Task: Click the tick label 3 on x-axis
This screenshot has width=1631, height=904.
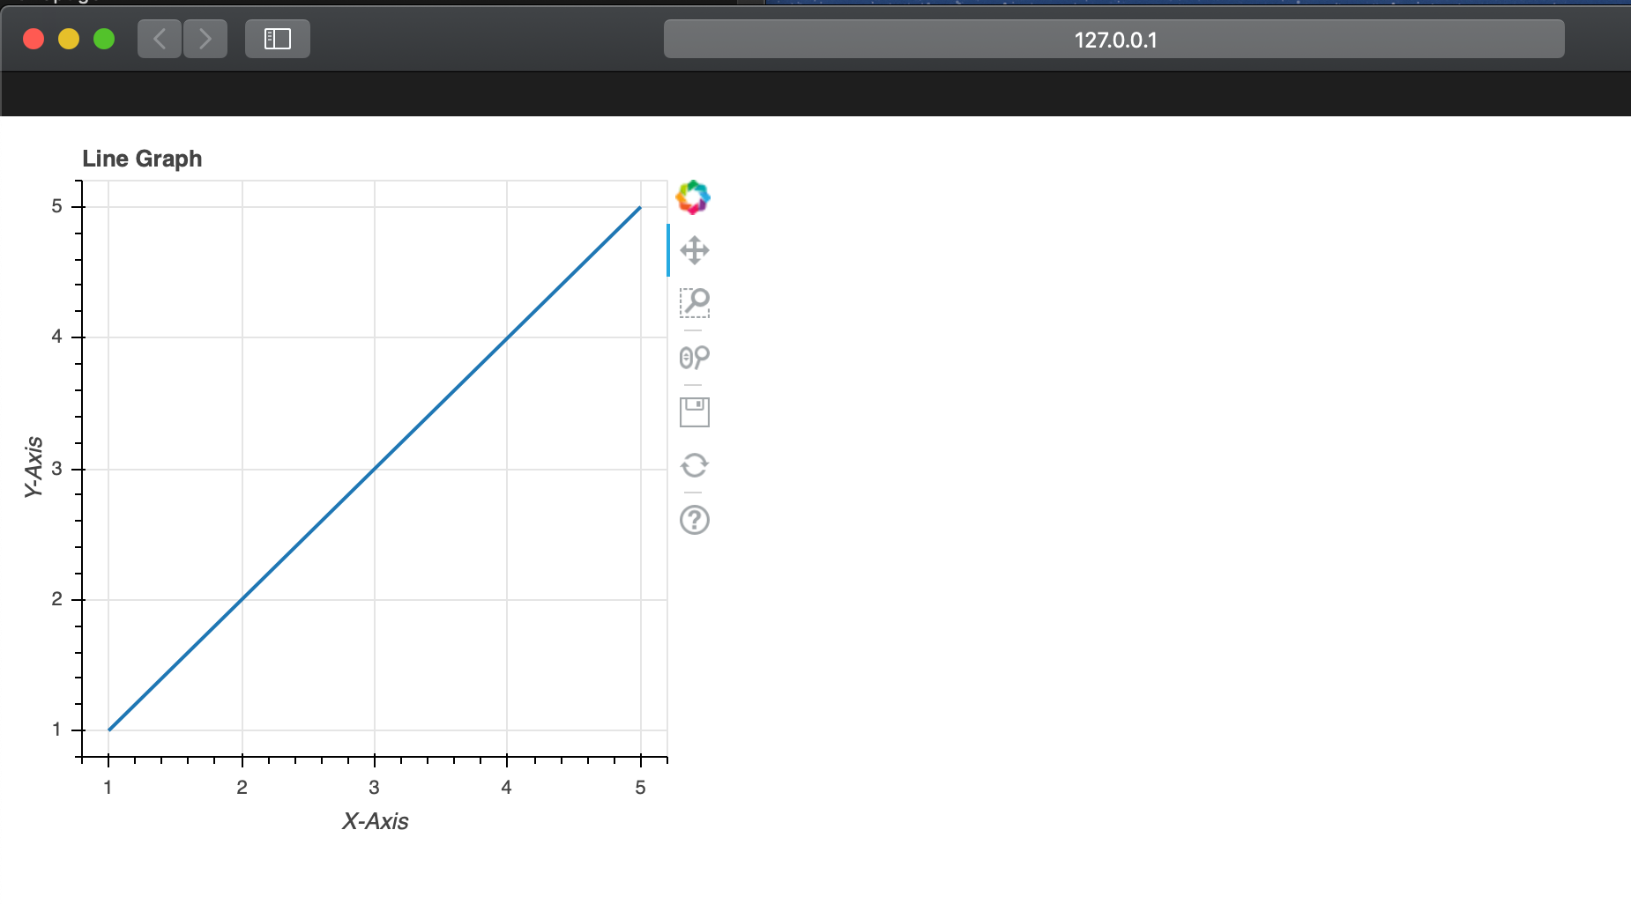Action: tap(375, 787)
